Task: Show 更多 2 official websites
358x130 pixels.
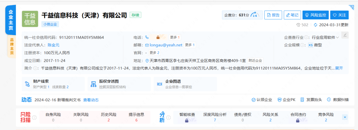Action: [155, 53]
